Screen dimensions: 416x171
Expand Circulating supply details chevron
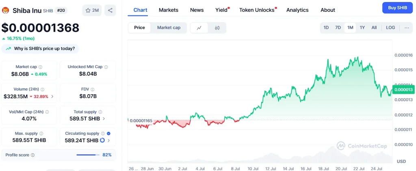pos(108,140)
